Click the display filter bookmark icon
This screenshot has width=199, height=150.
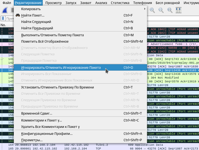tap(3, 19)
